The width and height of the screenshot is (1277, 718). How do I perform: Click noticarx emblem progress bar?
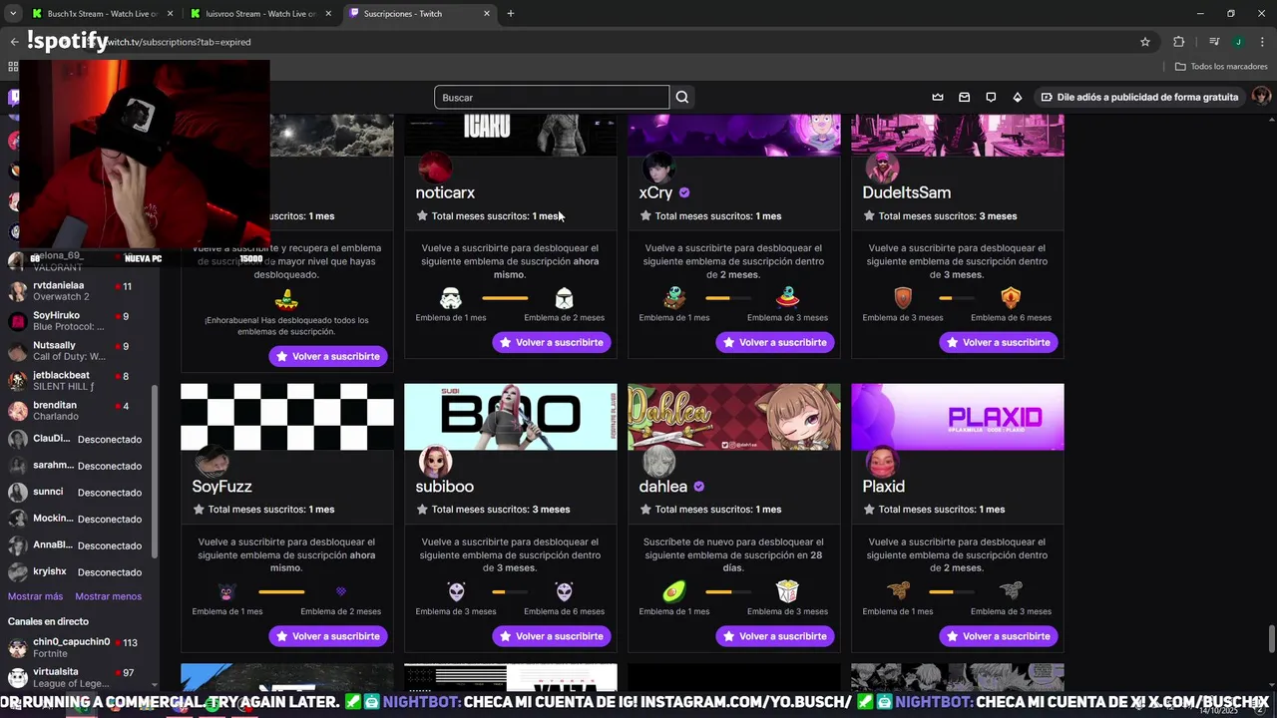505,297
